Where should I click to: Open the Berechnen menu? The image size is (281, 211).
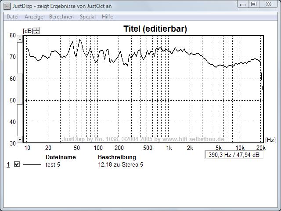61,17
